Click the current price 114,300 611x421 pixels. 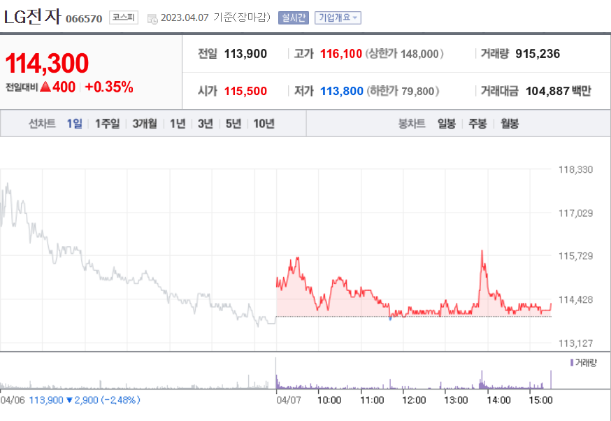[x=47, y=63]
